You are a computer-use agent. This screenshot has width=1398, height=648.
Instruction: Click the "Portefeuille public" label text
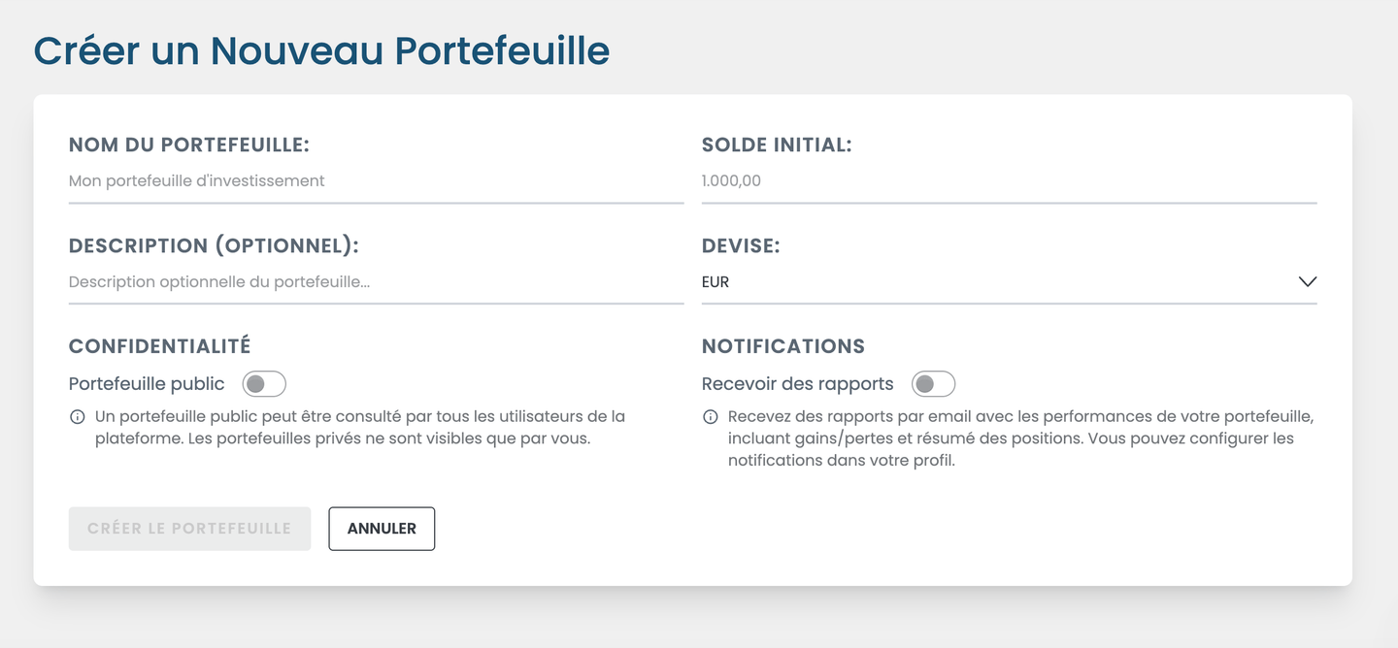147,384
